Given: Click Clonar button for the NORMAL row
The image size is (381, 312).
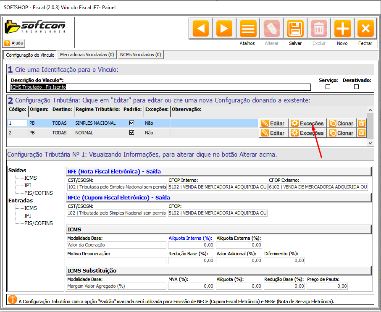Looking at the screenshot, I should point(341,133).
